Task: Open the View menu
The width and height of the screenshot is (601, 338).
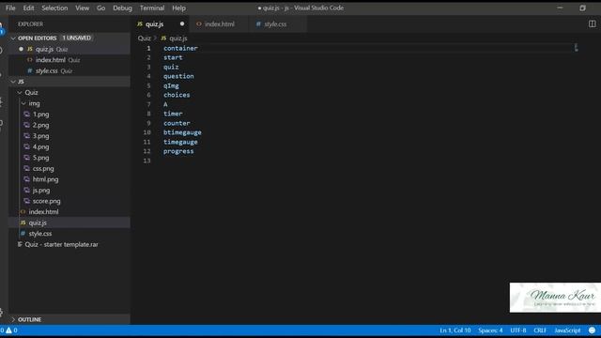Action: tap(82, 8)
